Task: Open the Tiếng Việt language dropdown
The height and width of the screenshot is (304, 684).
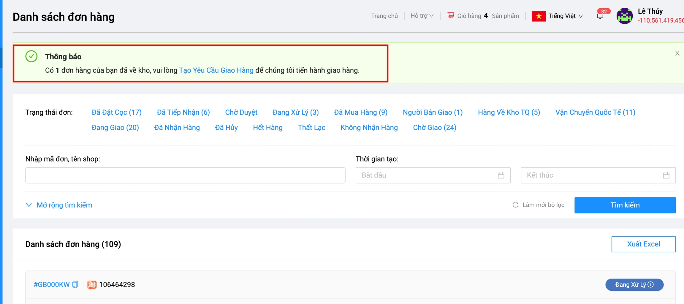Action: (x=565, y=16)
